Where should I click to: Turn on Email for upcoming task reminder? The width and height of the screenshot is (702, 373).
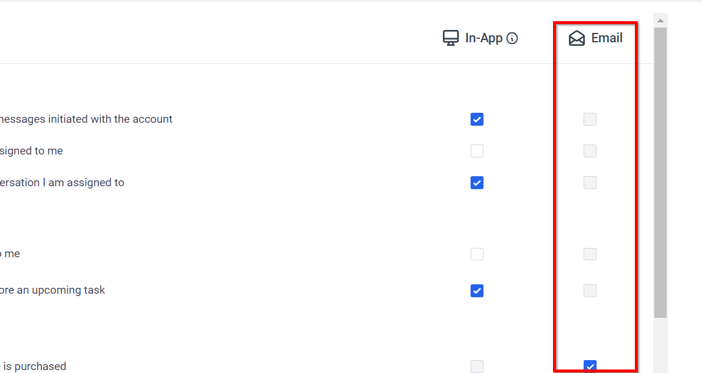coord(590,291)
